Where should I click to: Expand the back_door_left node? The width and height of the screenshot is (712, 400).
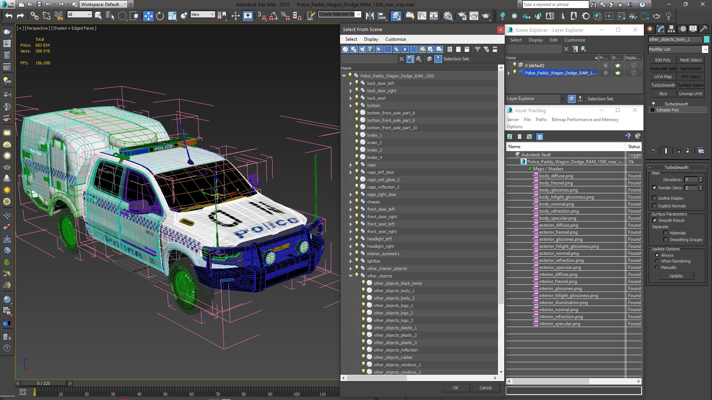coord(350,83)
